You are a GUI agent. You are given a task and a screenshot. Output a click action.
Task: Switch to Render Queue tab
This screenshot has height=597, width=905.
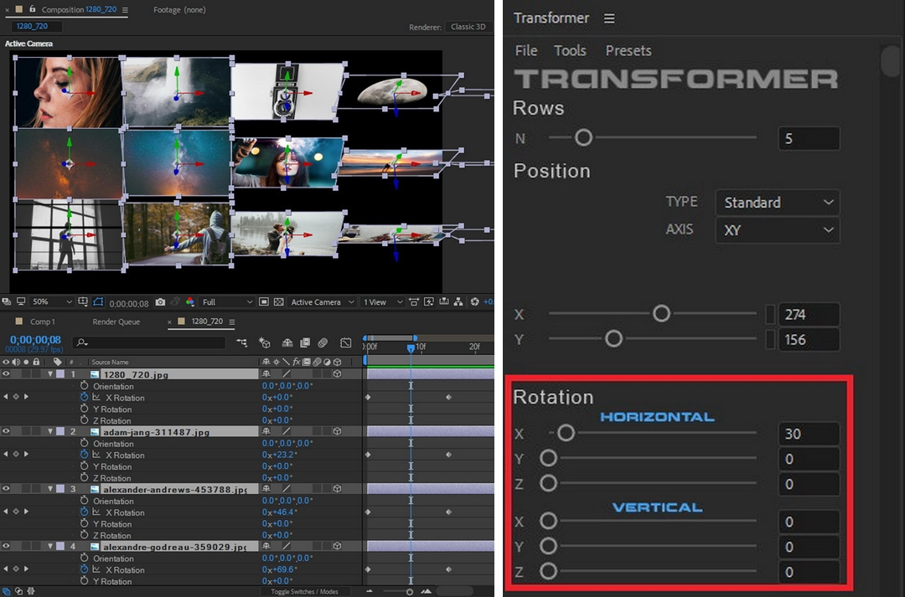point(116,322)
